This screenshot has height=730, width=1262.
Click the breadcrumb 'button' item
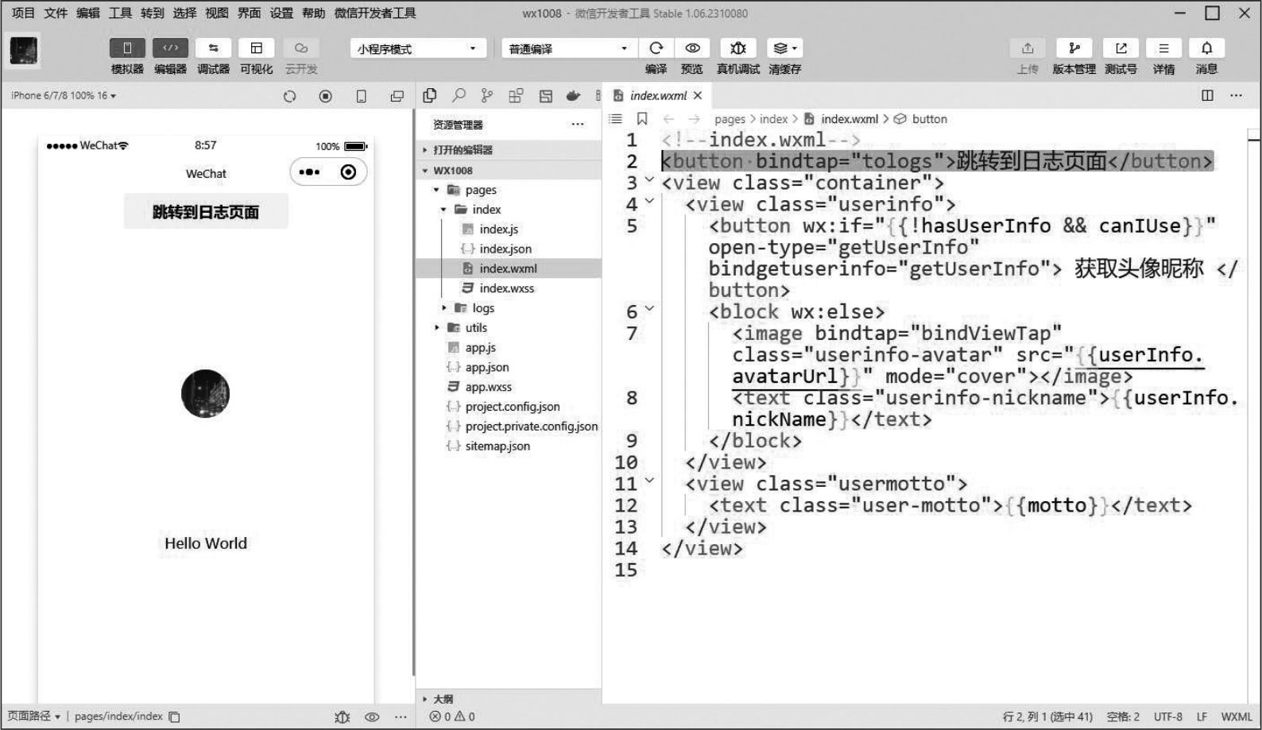[x=929, y=118]
